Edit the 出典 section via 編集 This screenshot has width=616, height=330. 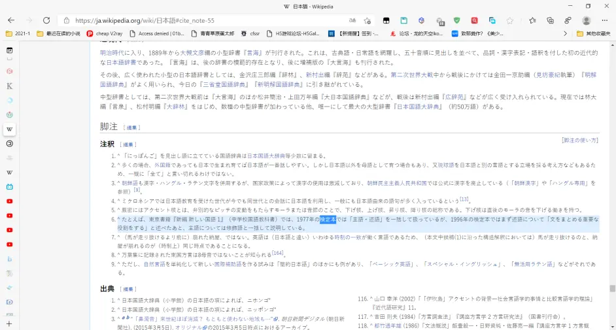point(128,289)
